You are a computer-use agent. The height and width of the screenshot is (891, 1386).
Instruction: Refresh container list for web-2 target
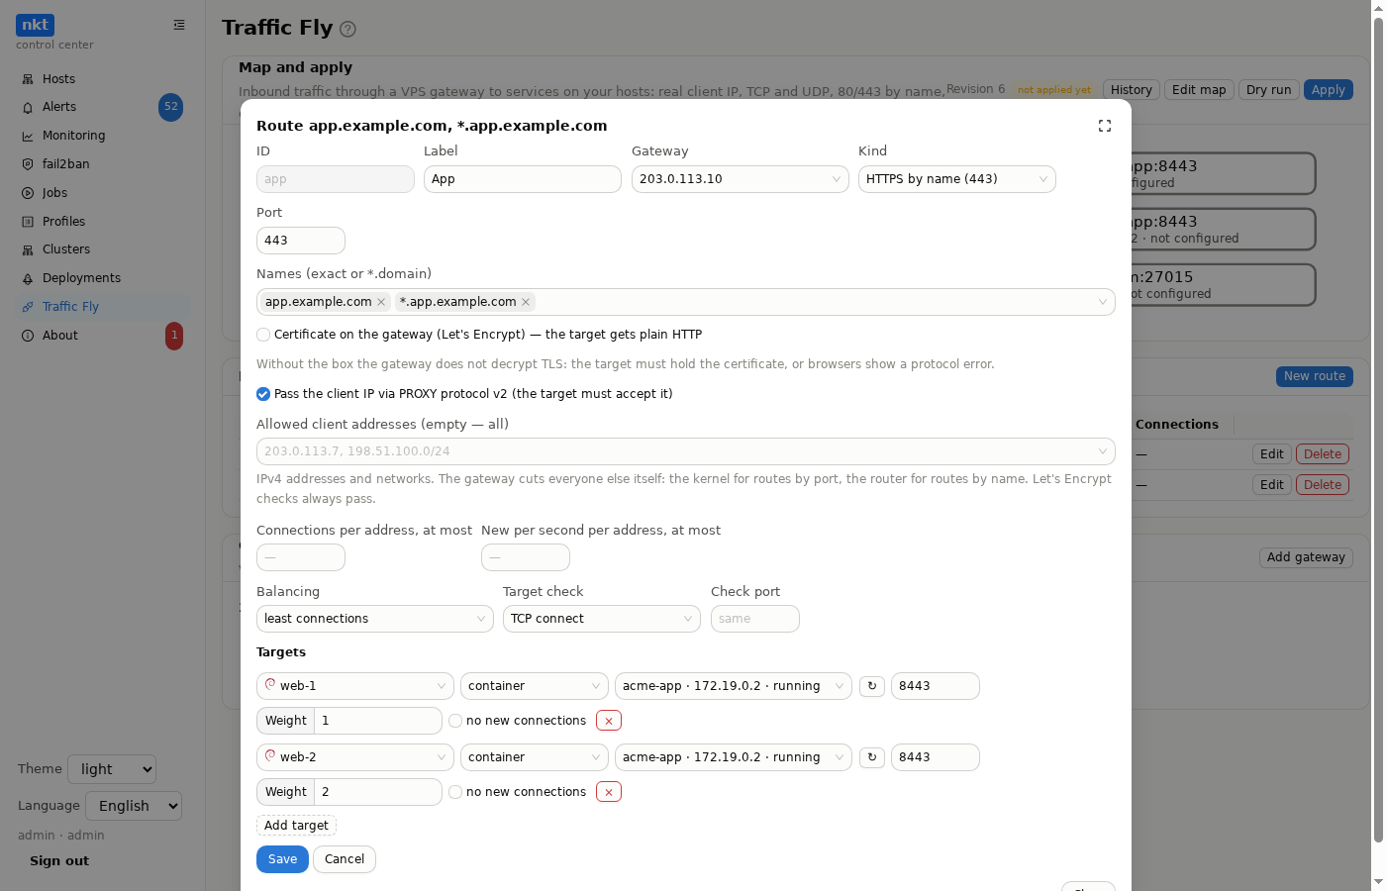pos(872,757)
